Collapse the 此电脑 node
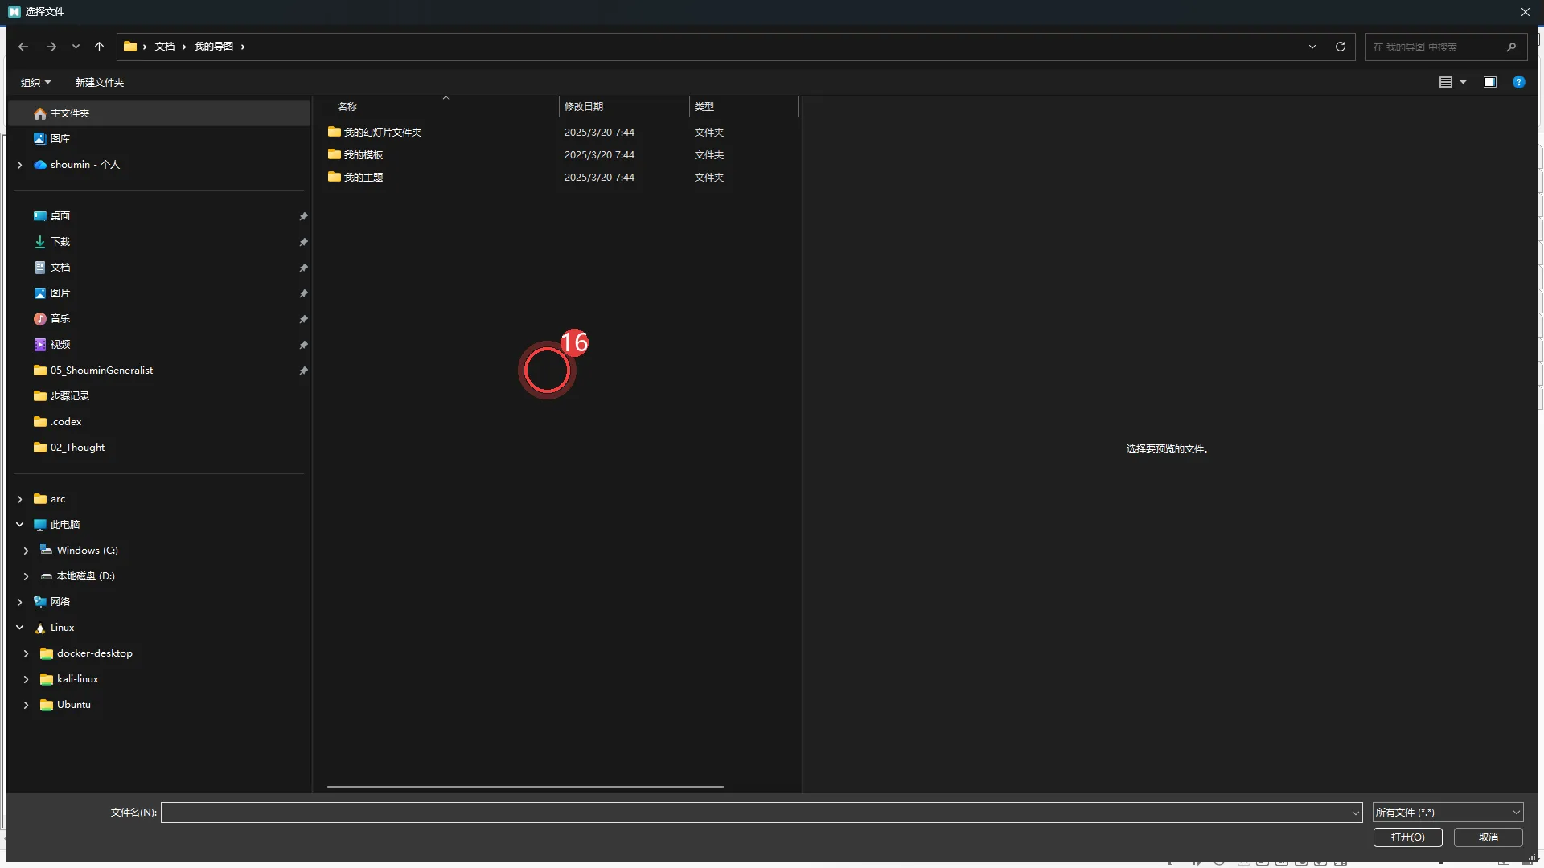Viewport: 1544px width, 868px height. (x=20, y=525)
